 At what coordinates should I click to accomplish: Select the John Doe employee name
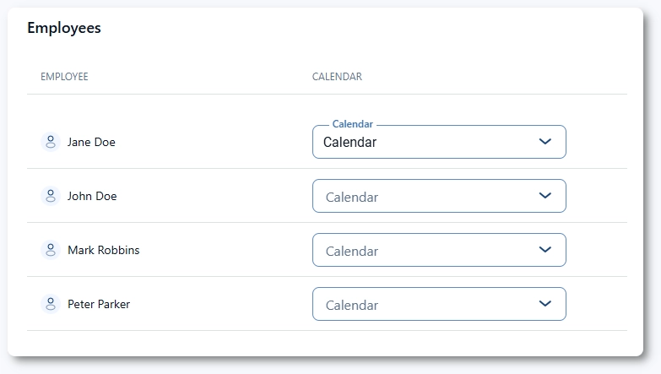point(92,196)
